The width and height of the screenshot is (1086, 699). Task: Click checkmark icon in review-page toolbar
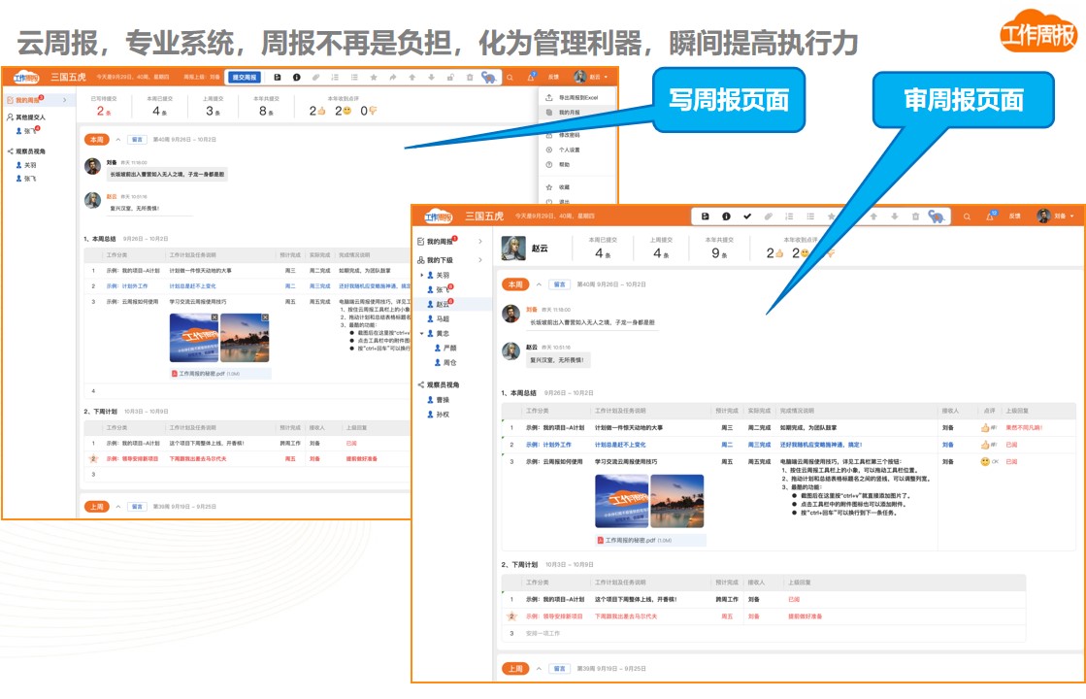tap(747, 216)
